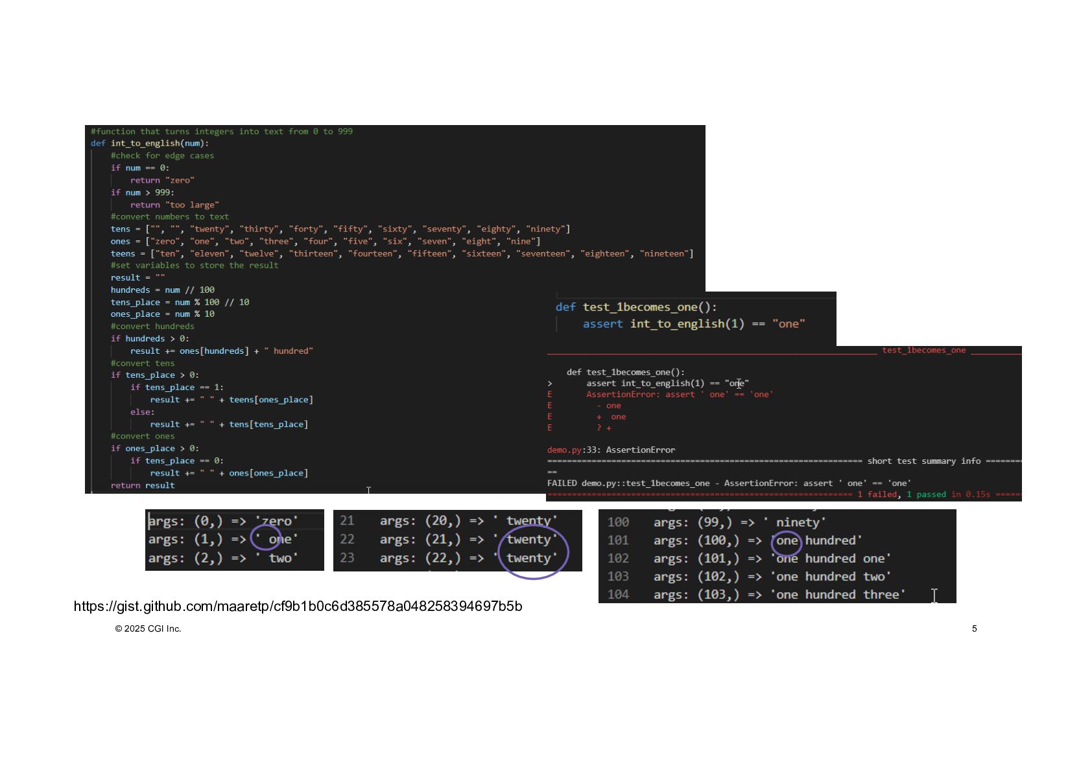Select the 'if tens_place > 0:' line
The width and height of the screenshot is (1092, 771).
click(154, 375)
